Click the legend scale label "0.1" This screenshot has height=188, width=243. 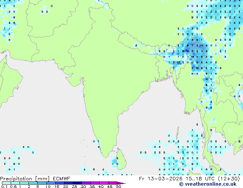coord(4,186)
